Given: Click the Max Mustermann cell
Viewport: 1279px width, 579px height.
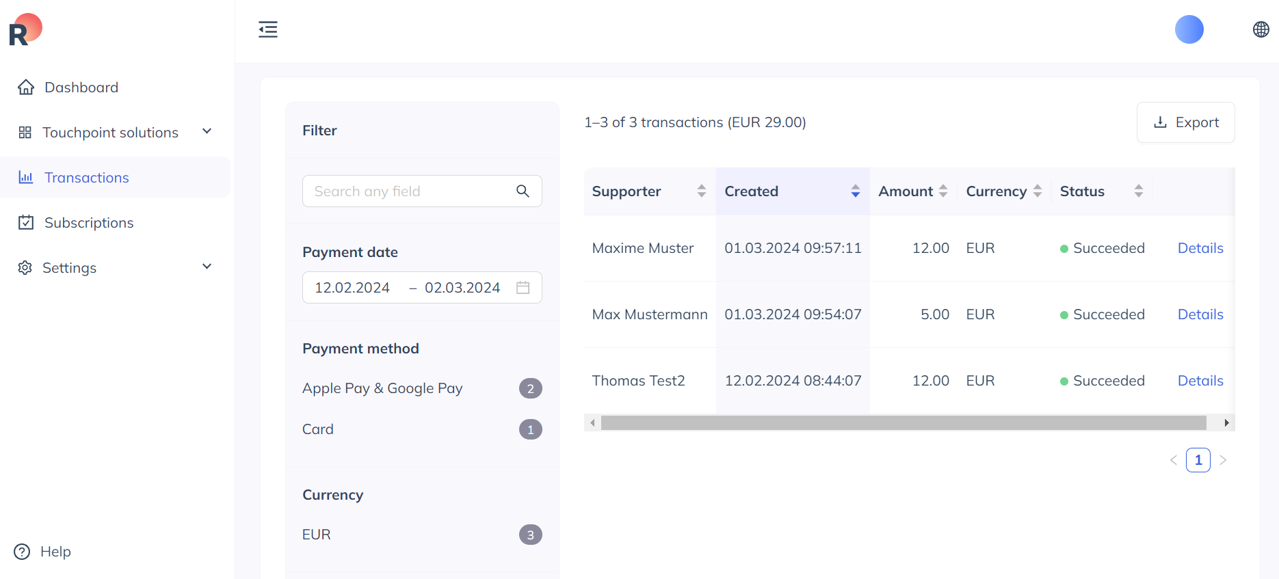Looking at the screenshot, I should pos(650,314).
